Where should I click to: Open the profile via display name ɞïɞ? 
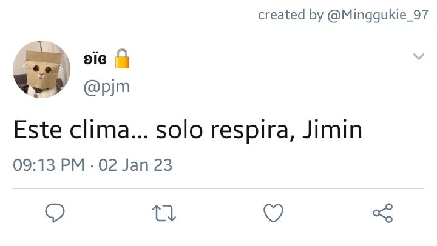(95, 59)
